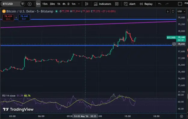This screenshot has height=119, width=188.
Task: Open the indicator templates grid icon
Action: pyautogui.click(x=117, y=4)
